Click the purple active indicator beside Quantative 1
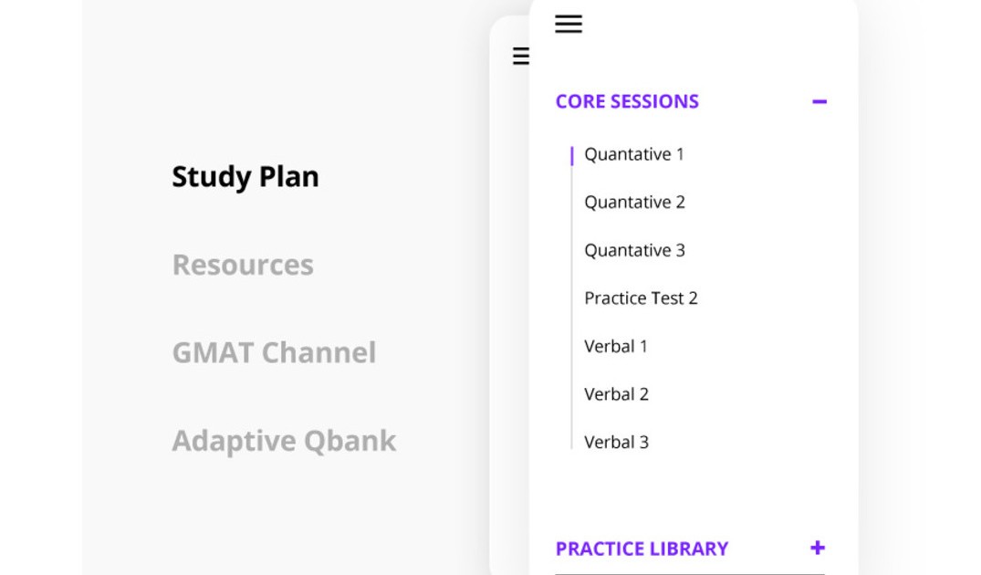Image resolution: width=981 pixels, height=575 pixels. [572, 156]
